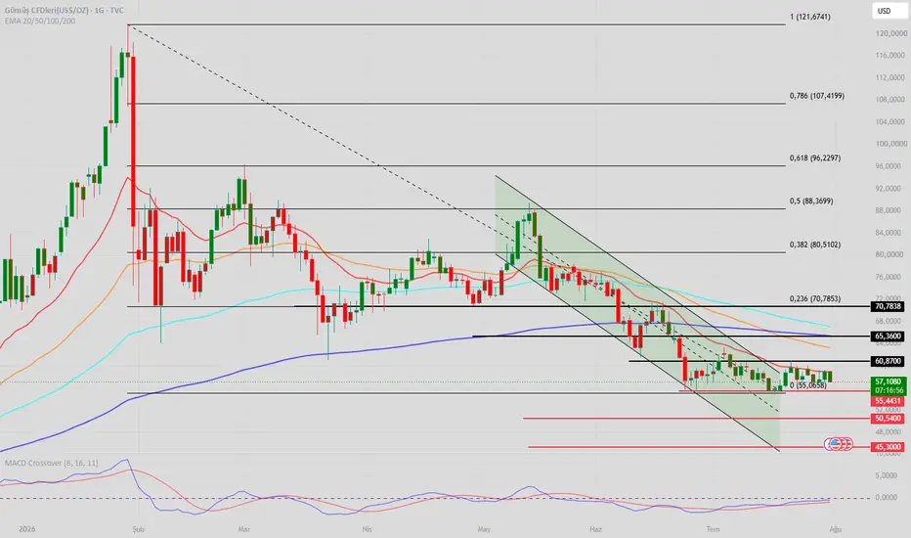911x538 pixels.
Task: Click the red 55,4431 price label
Action: tap(888, 401)
